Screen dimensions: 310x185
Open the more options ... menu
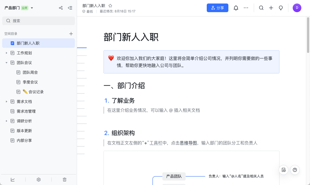pyautogui.click(x=246, y=8)
